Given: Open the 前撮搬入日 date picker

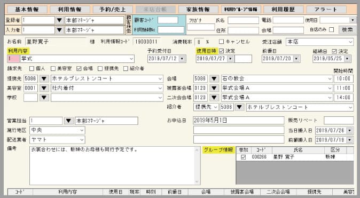Looking at the screenshot, I should pyautogui.click(x=350, y=140).
